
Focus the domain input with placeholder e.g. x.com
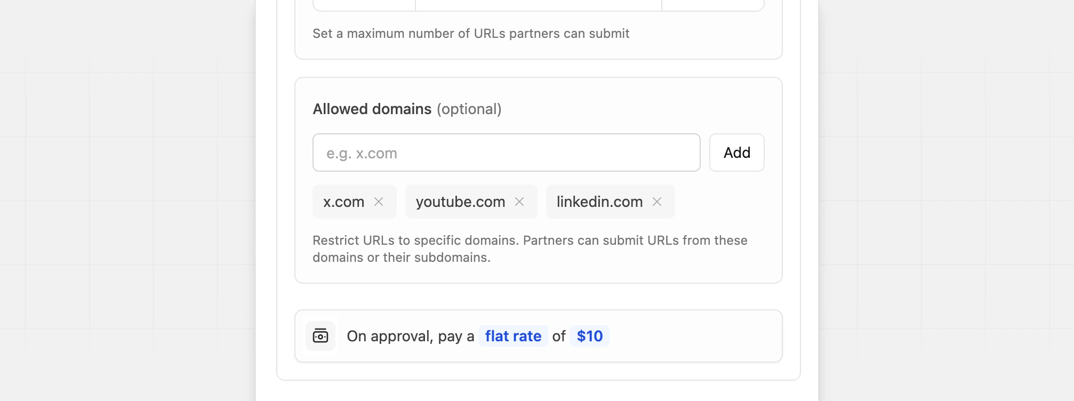tap(506, 153)
